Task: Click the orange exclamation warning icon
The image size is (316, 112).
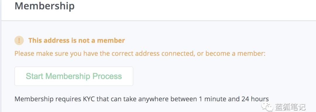Action: coord(19,41)
